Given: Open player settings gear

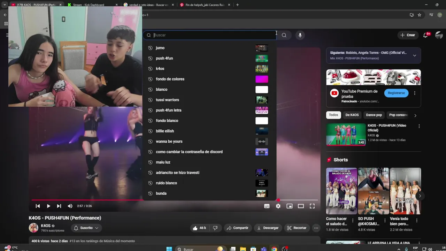Looking at the screenshot, I should click(x=278, y=206).
